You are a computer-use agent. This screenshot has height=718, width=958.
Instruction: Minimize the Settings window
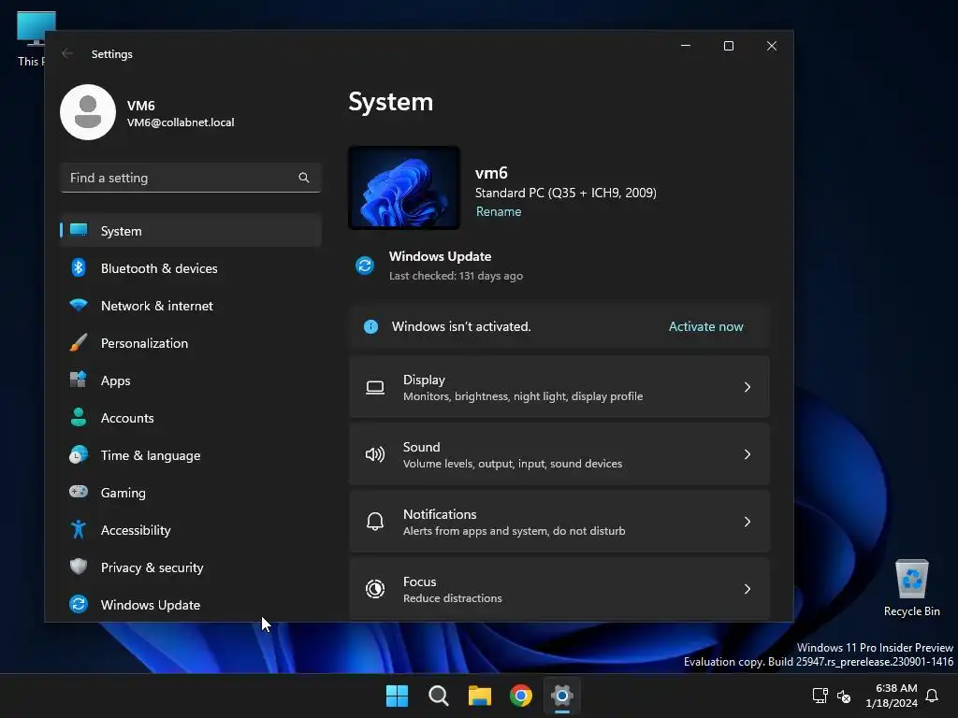pos(686,46)
